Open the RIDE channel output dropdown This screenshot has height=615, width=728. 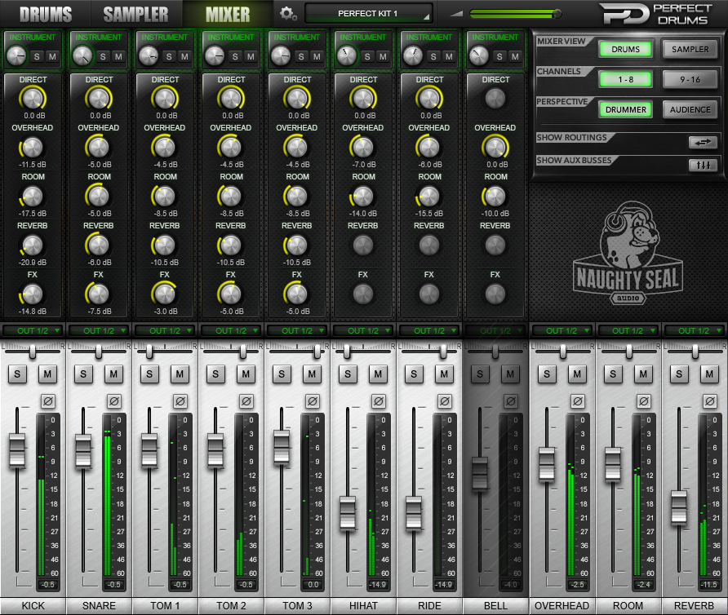(x=428, y=330)
